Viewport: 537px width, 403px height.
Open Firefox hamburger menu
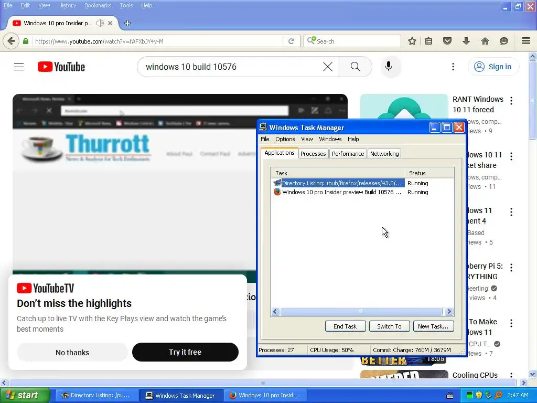click(x=526, y=41)
